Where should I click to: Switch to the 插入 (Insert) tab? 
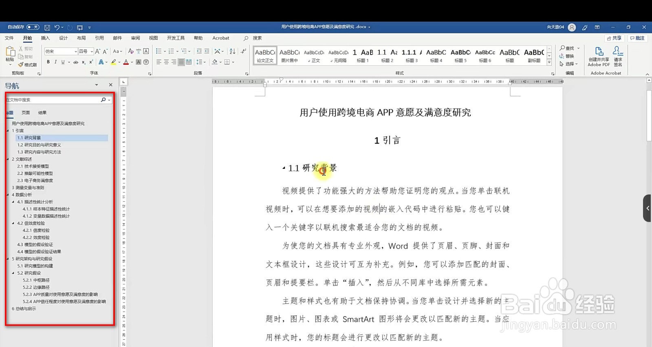[x=45, y=38]
